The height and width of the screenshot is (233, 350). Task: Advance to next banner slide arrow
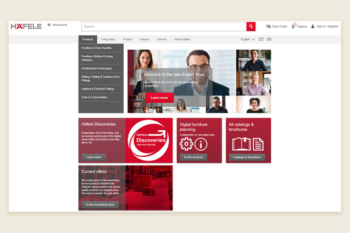tap(265, 81)
